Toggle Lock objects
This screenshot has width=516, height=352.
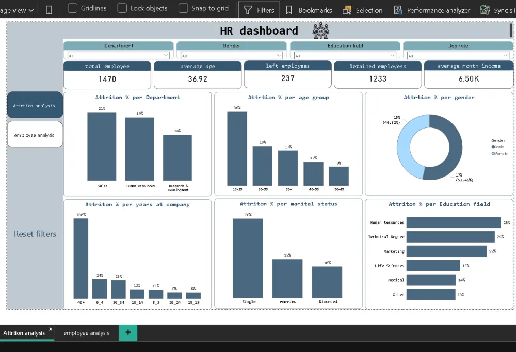[x=122, y=8]
